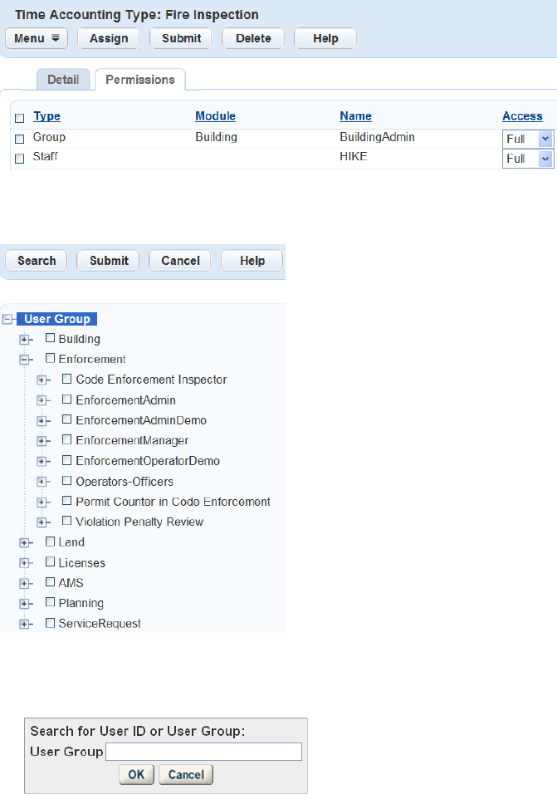The height and width of the screenshot is (794, 557).
Task: Click the Delete button
Action: pos(253,38)
